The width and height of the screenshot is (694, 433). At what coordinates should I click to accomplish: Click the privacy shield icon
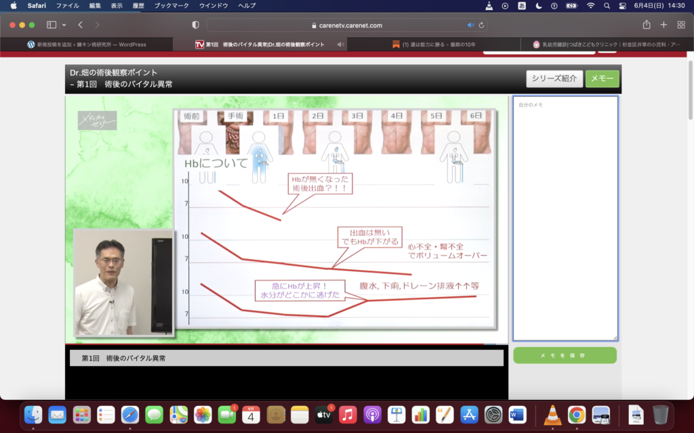point(196,25)
